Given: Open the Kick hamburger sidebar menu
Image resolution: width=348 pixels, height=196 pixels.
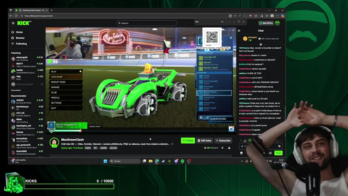Looking at the screenshot, I should [13, 23].
